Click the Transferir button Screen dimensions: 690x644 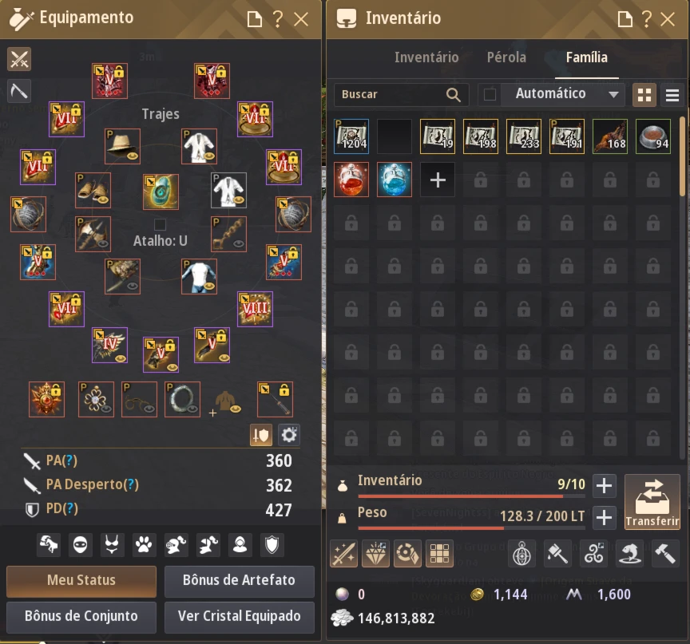tap(652, 502)
